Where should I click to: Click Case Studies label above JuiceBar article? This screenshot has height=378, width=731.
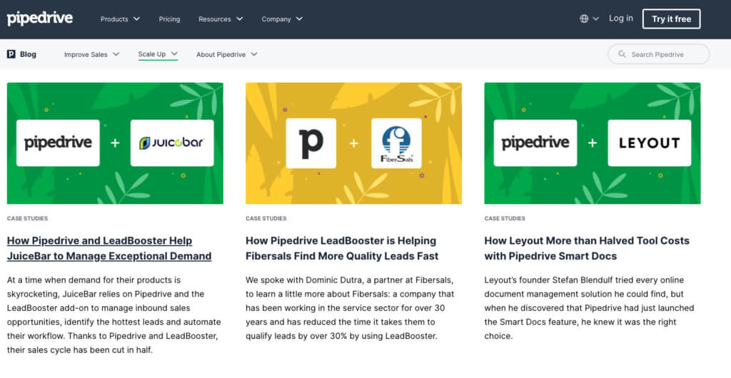(x=28, y=218)
